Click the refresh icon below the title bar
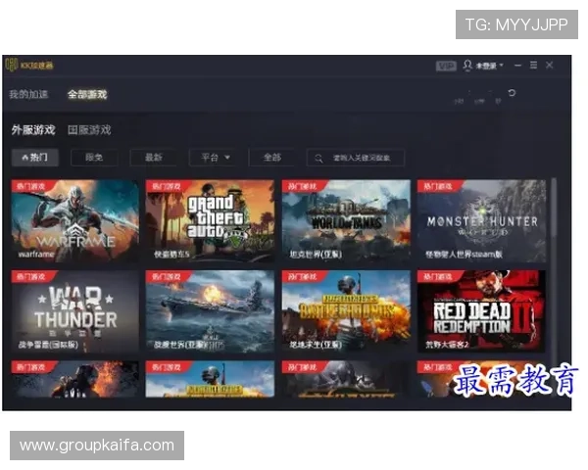The width and height of the screenshot is (588, 470). point(512,93)
